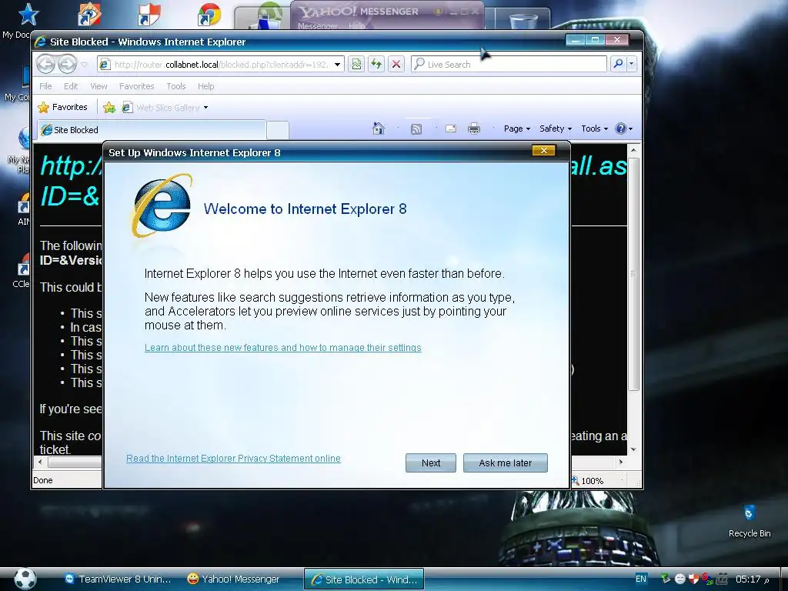
Task: Click the Ask me later button
Action: (x=505, y=462)
